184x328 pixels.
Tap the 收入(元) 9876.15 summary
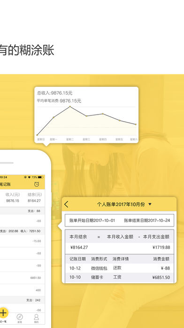[13, 197]
